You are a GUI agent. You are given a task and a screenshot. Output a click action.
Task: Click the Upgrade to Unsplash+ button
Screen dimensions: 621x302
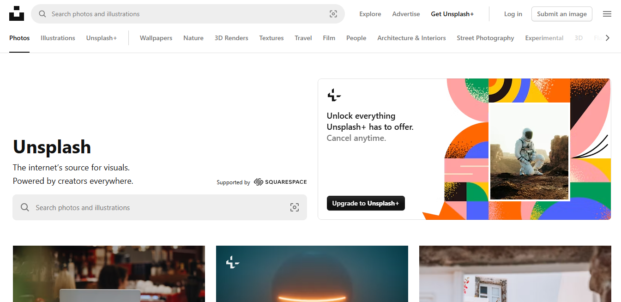pyautogui.click(x=366, y=203)
